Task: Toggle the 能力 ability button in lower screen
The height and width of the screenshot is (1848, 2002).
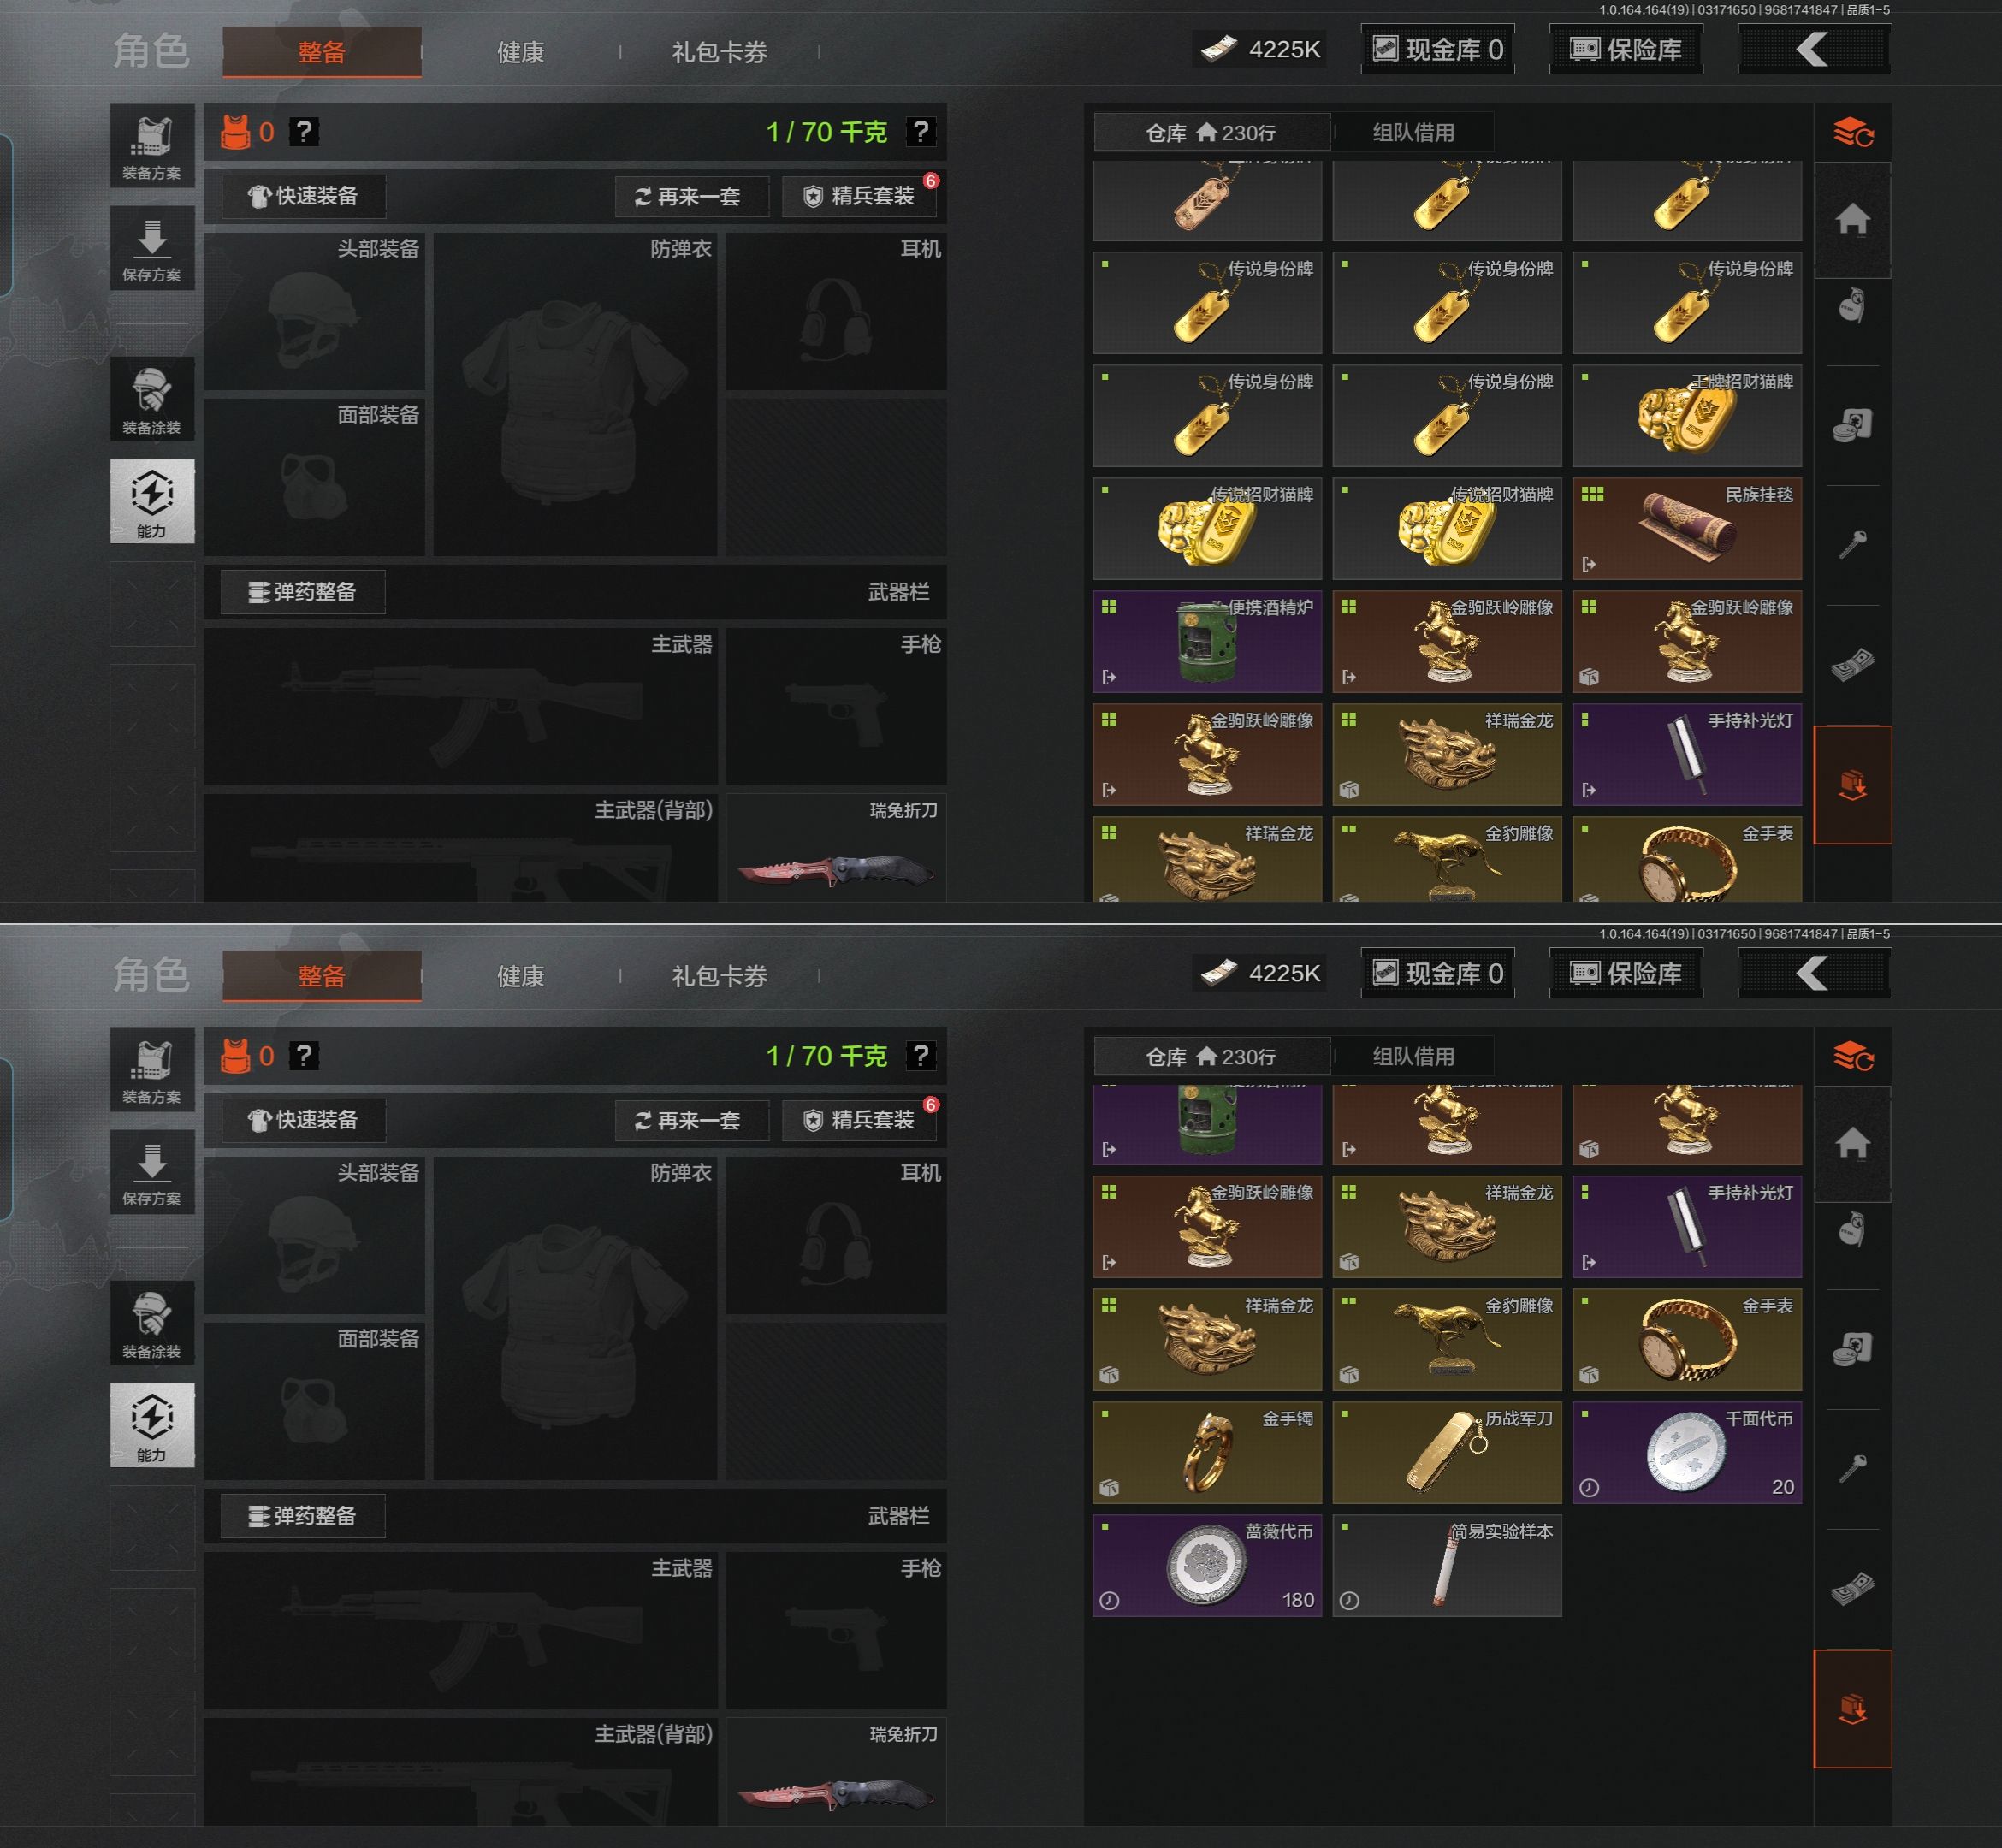Action: tap(152, 1425)
